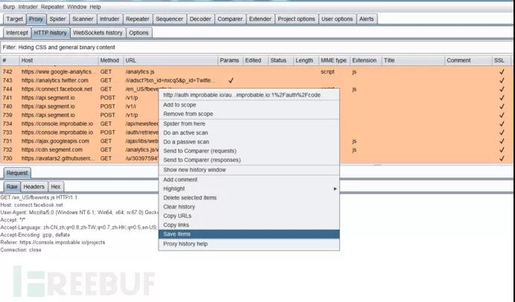Sort history by the Params column
The height and width of the screenshot is (302, 515).
230,60
